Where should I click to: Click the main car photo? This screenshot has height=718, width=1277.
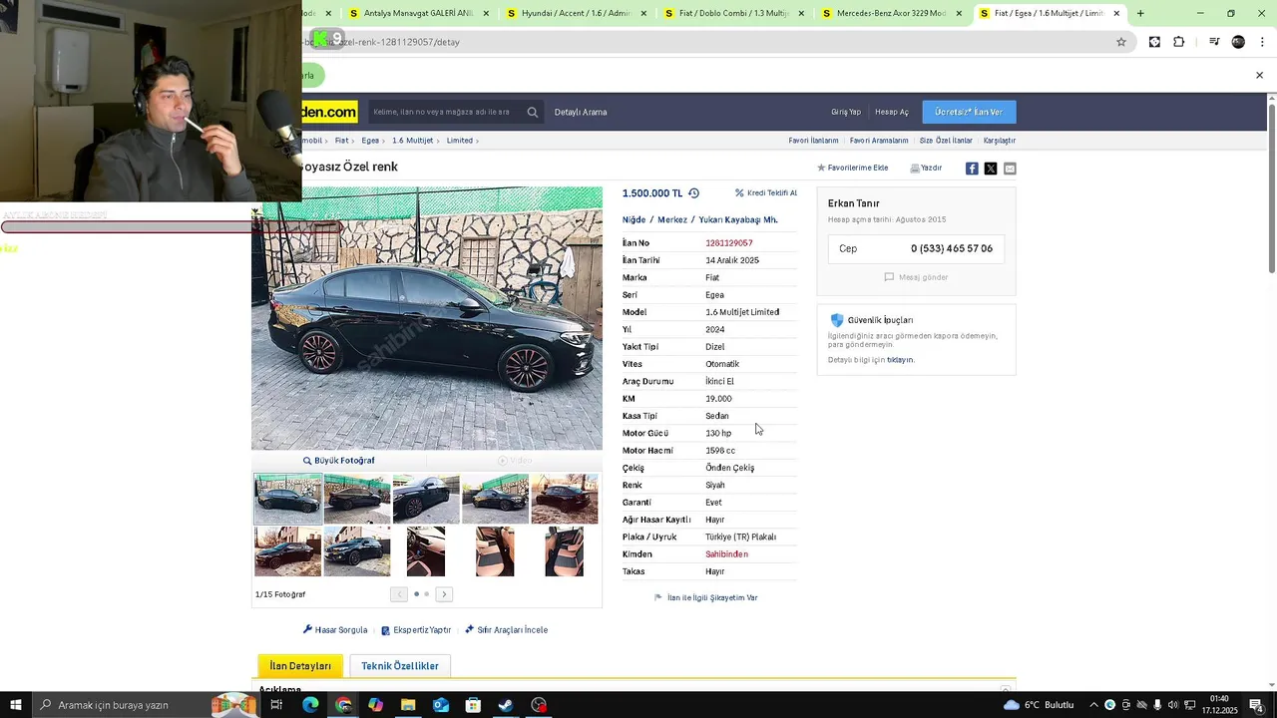427,319
